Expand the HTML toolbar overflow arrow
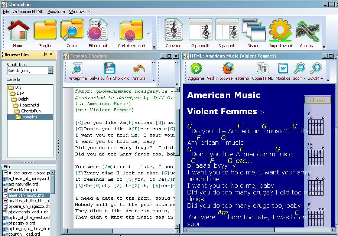Viewport: 338px width, 236px height. pos(328,80)
